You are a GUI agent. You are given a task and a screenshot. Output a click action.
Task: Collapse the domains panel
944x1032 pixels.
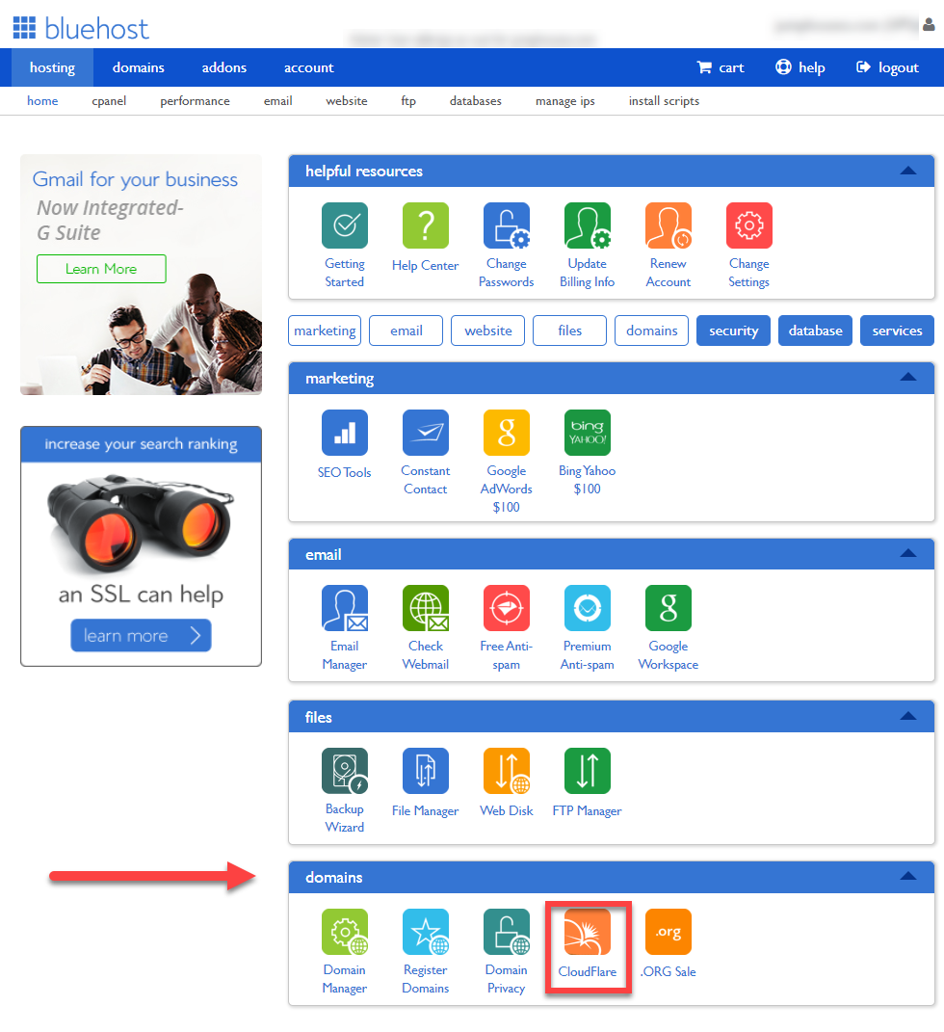tap(908, 877)
